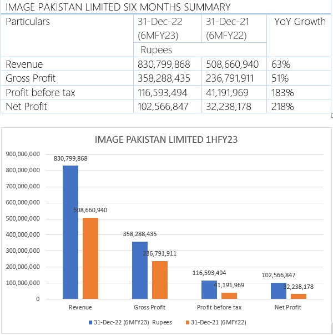Click the orange legend swatch for 31-Dec-21
The width and height of the screenshot is (333, 335).
point(188,322)
